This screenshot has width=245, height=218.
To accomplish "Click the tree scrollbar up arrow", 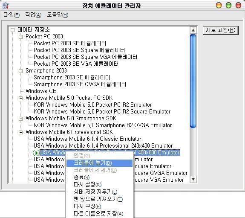I will (193, 30).
